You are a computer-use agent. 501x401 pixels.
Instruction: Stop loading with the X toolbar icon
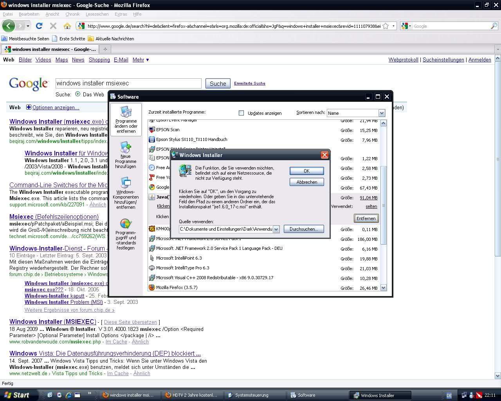[53, 26]
